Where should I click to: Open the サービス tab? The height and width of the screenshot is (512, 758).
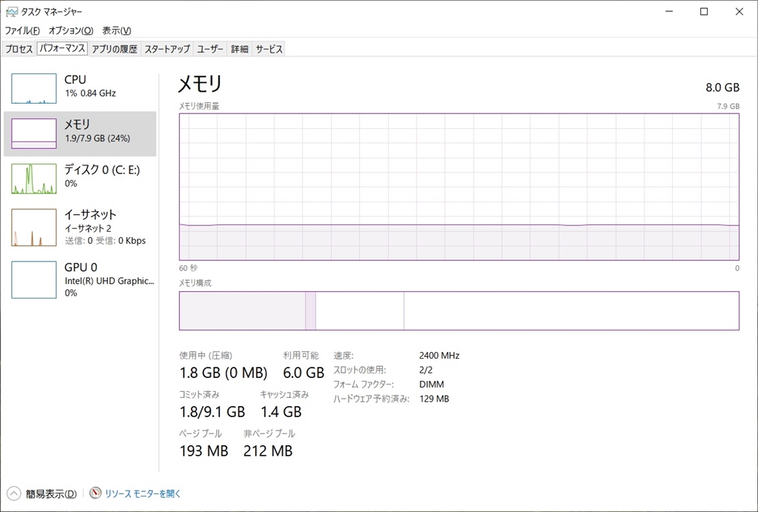269,49
